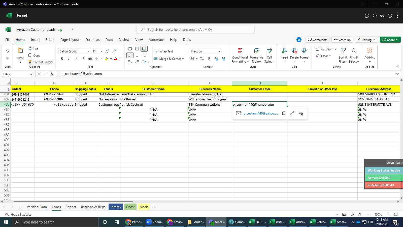Toggle Middle Align

tap(137, 49)
